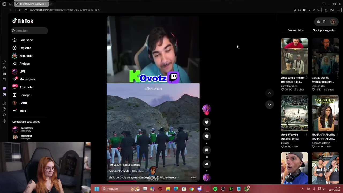Open the Explorar page
Screen dimensions: 343x193
(21, 48)
